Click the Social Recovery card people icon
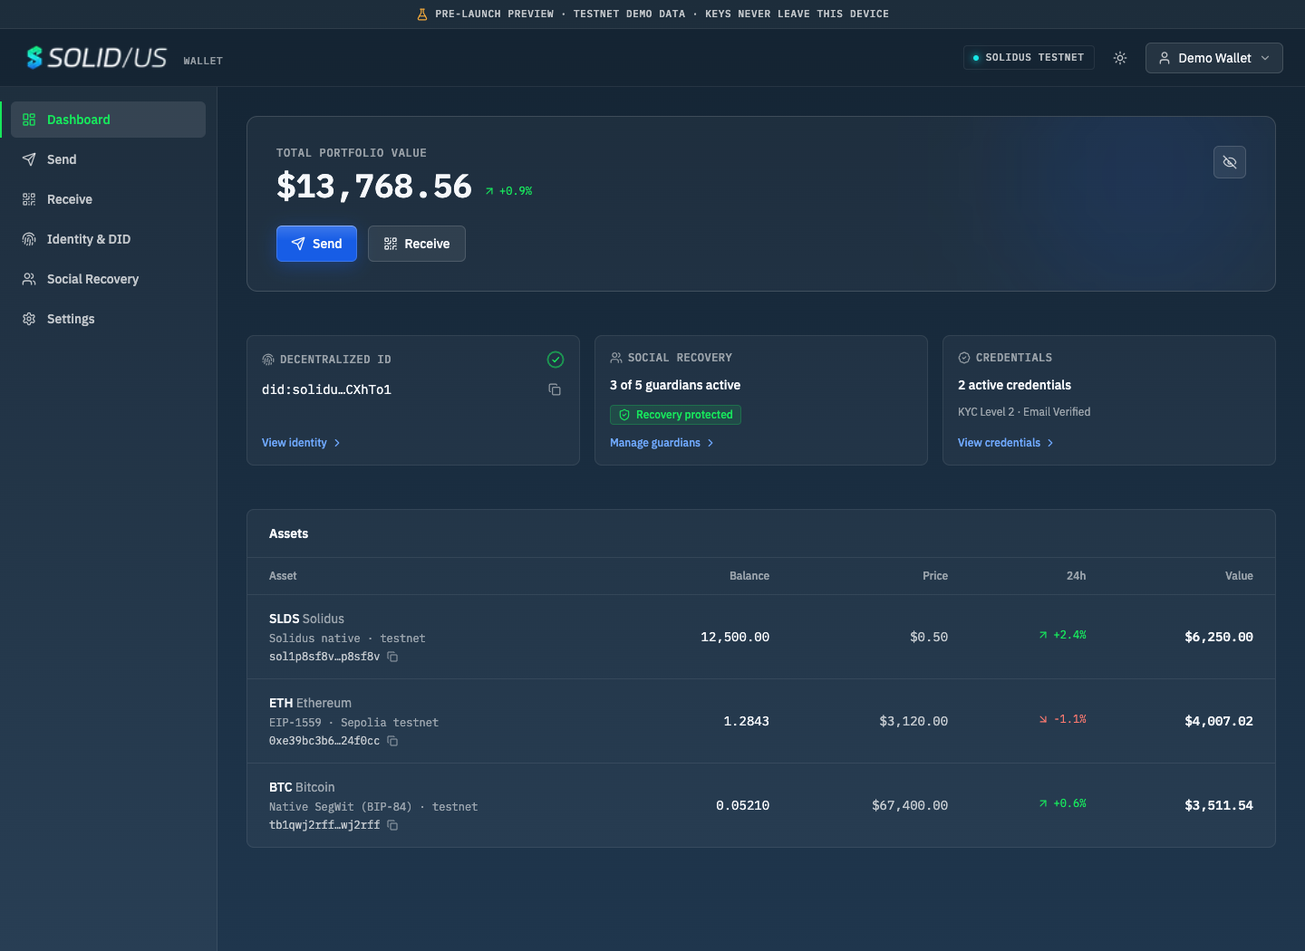 pos(616,358)
